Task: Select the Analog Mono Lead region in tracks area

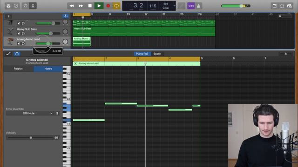Action: point(82,41)
